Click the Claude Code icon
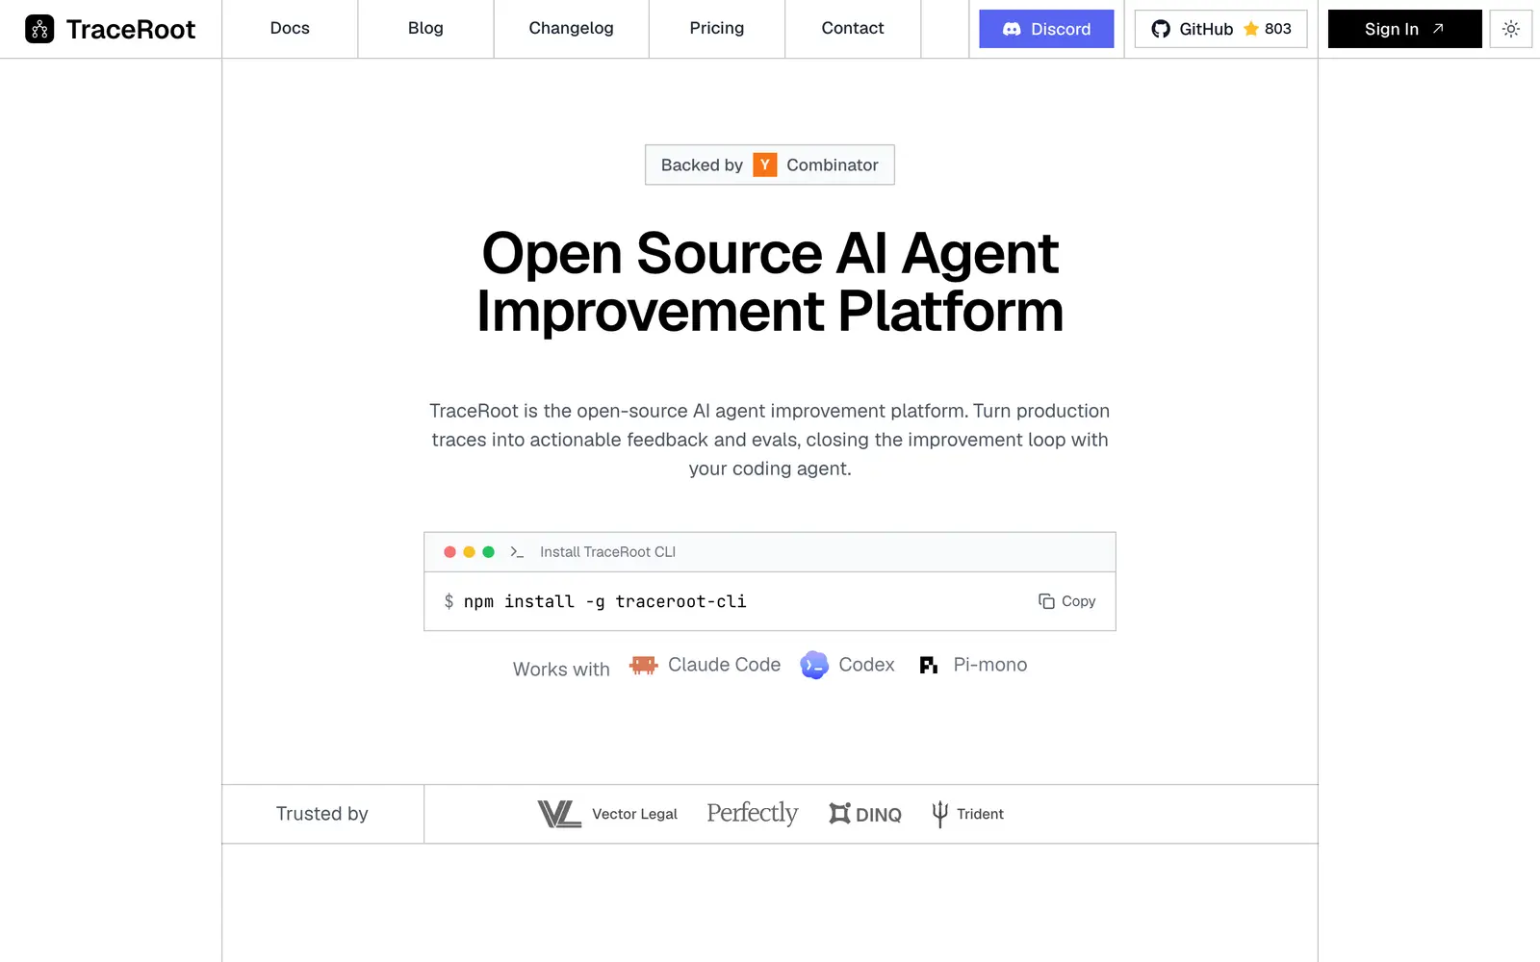Screen dimensions: 1540x962 643,665
